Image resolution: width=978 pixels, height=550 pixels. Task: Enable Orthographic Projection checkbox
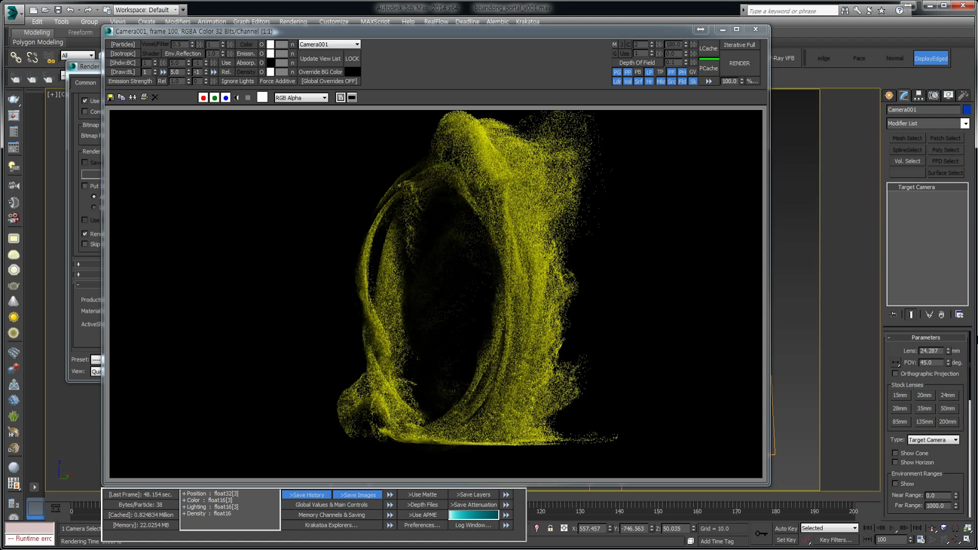(895, 374)
